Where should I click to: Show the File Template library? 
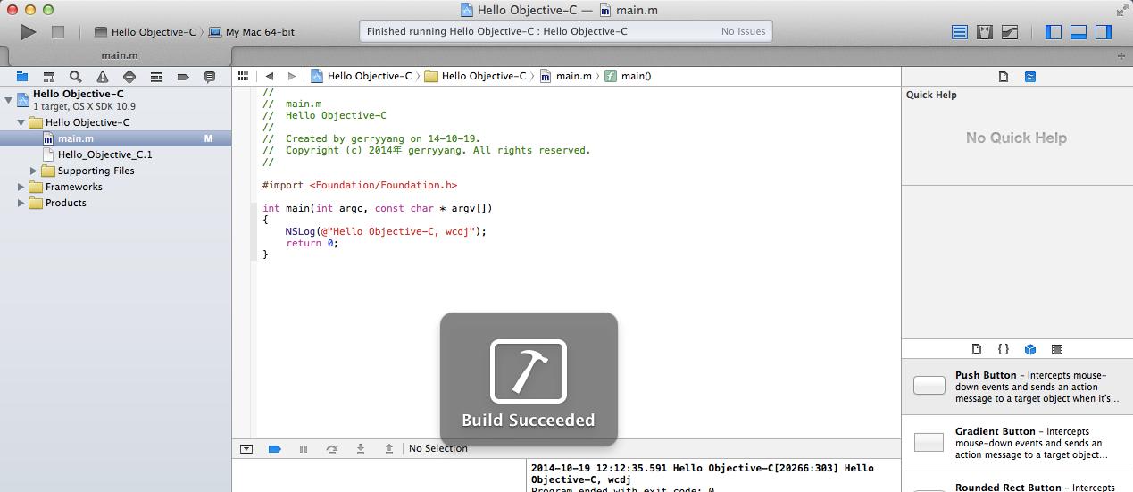click(977, 349)
